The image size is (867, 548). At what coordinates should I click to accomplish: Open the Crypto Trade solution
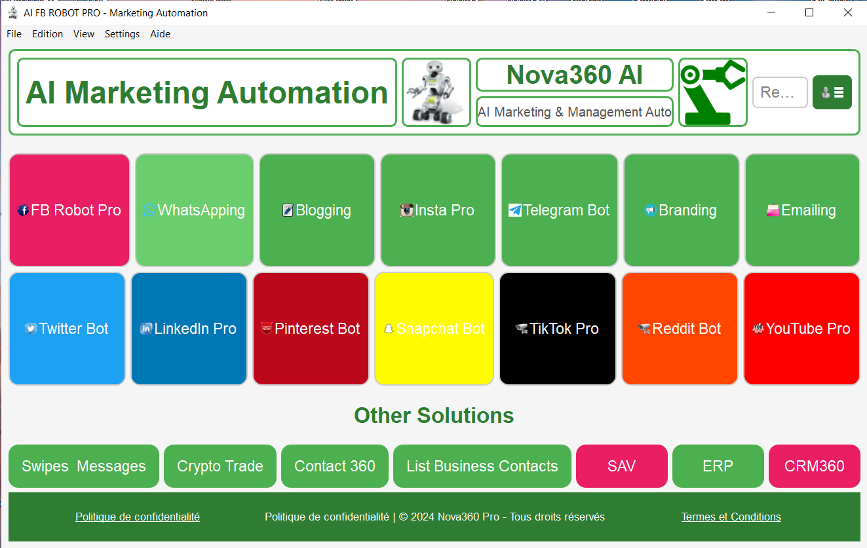[220, 466]
